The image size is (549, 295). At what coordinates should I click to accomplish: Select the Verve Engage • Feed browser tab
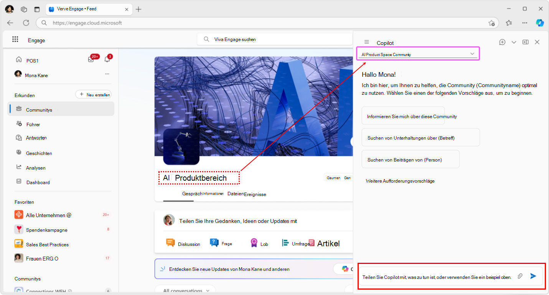[x=88, y=9]
